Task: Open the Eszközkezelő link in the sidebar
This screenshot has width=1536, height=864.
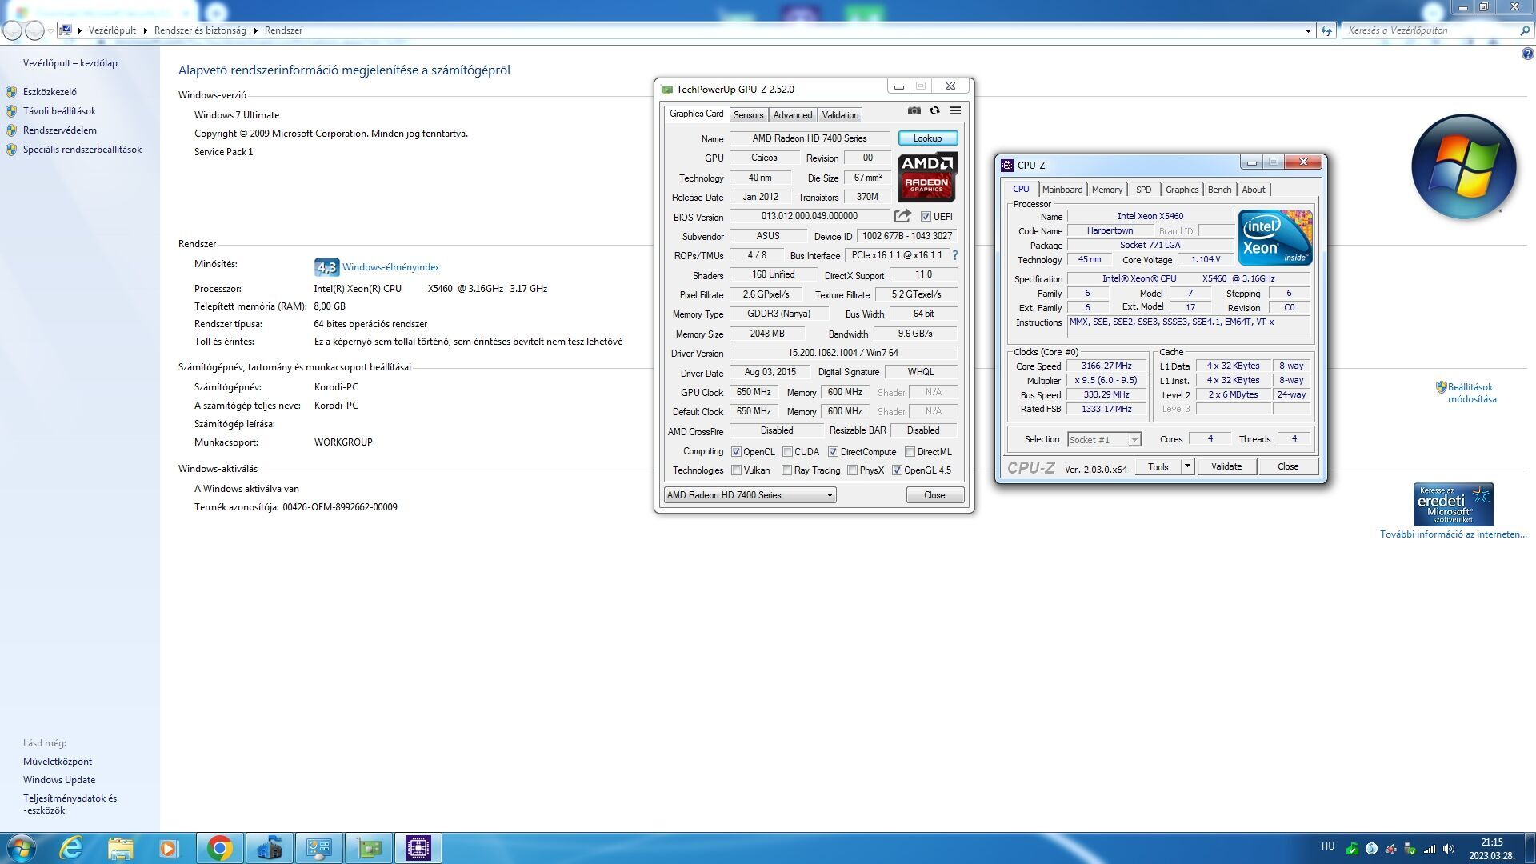Action: click(50, 92)
